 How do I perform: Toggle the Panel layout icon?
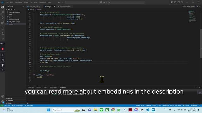click(175, 2)
